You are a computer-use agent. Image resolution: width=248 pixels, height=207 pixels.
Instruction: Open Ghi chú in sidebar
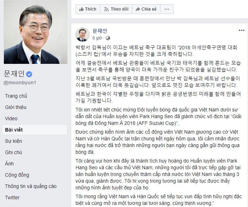click(13, 152)
